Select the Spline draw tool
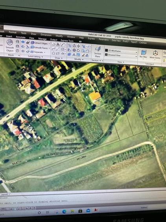Screen dimensions: 166x222 pos(53,49)
